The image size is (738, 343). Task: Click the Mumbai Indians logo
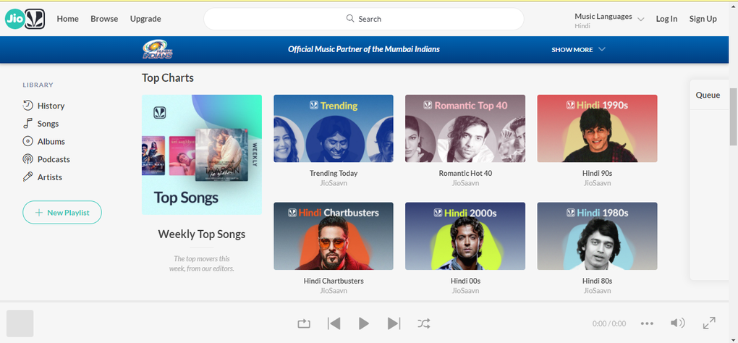(x=158, y=49)
